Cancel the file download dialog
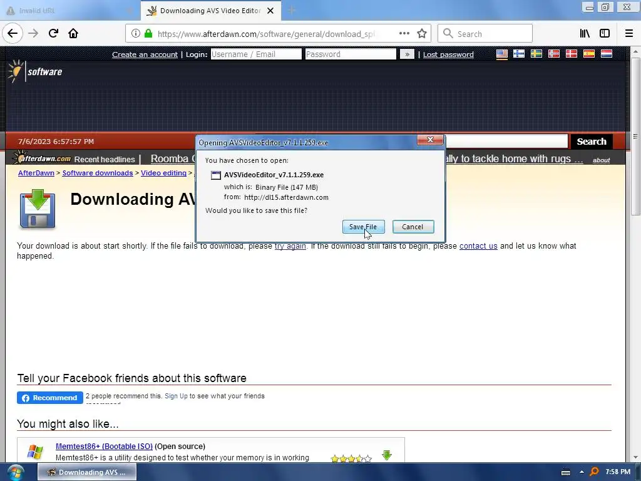This screenshot has width=641, height=481. point(413,227)
